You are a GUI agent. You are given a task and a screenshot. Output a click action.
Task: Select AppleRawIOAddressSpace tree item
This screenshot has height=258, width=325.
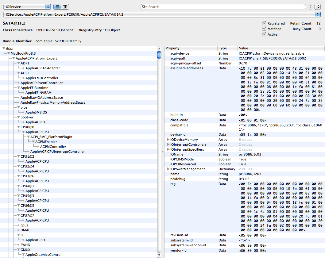click(x=41, y=97)
